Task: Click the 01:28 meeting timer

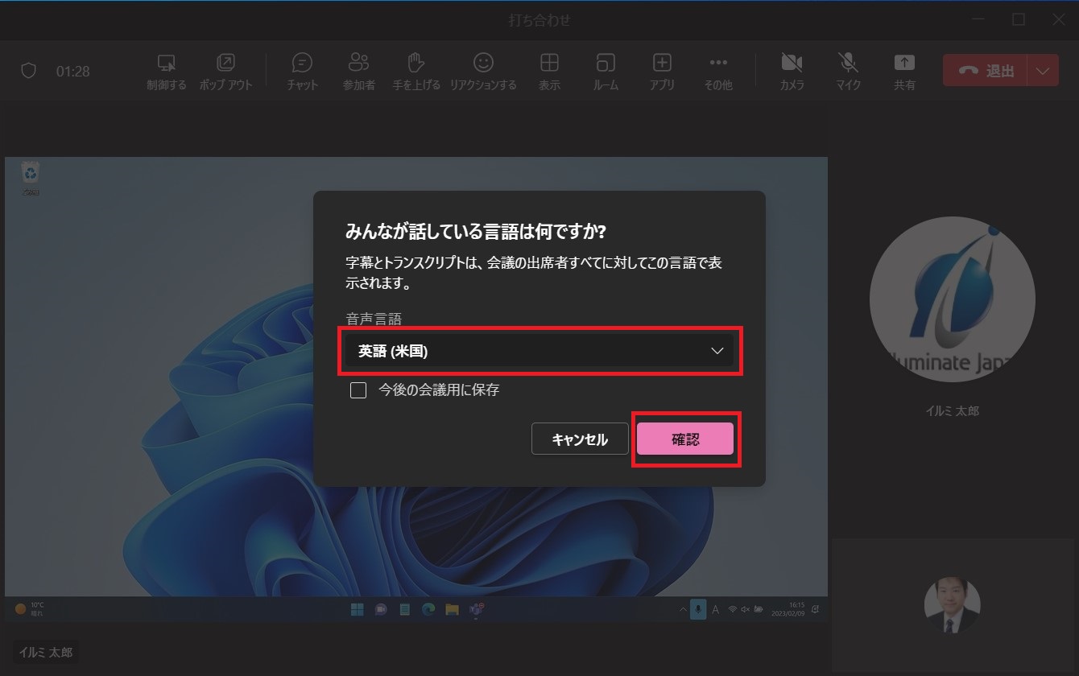Action: click(x=72, y=71)
